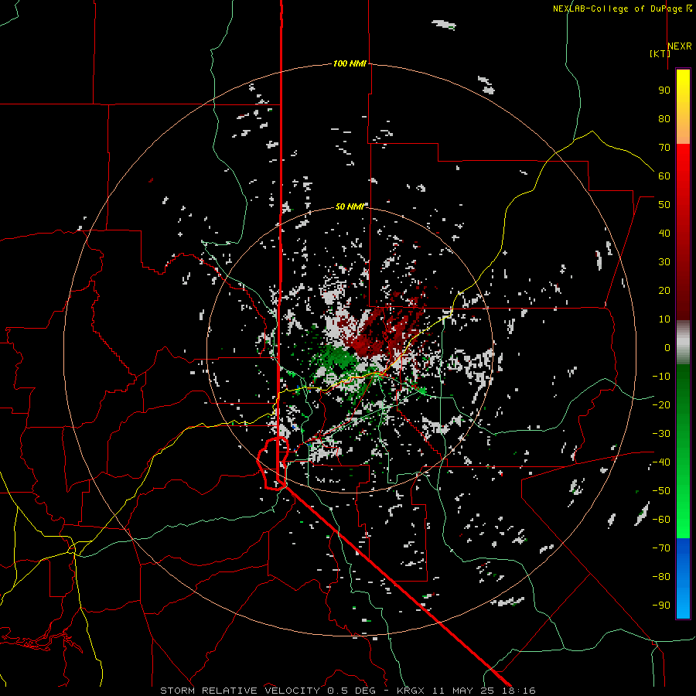The width and height of the screenshot is (696, 696).
Task: Click the 100 NMI range ring label
Action: [x=350, y=64]
